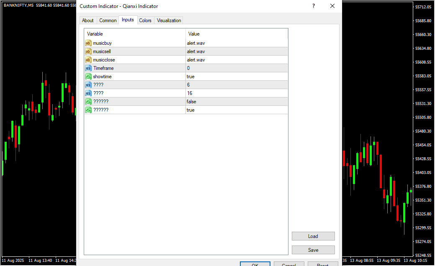Select the Visualization tab
435x266 pixels.
click(x=169, y=20)
